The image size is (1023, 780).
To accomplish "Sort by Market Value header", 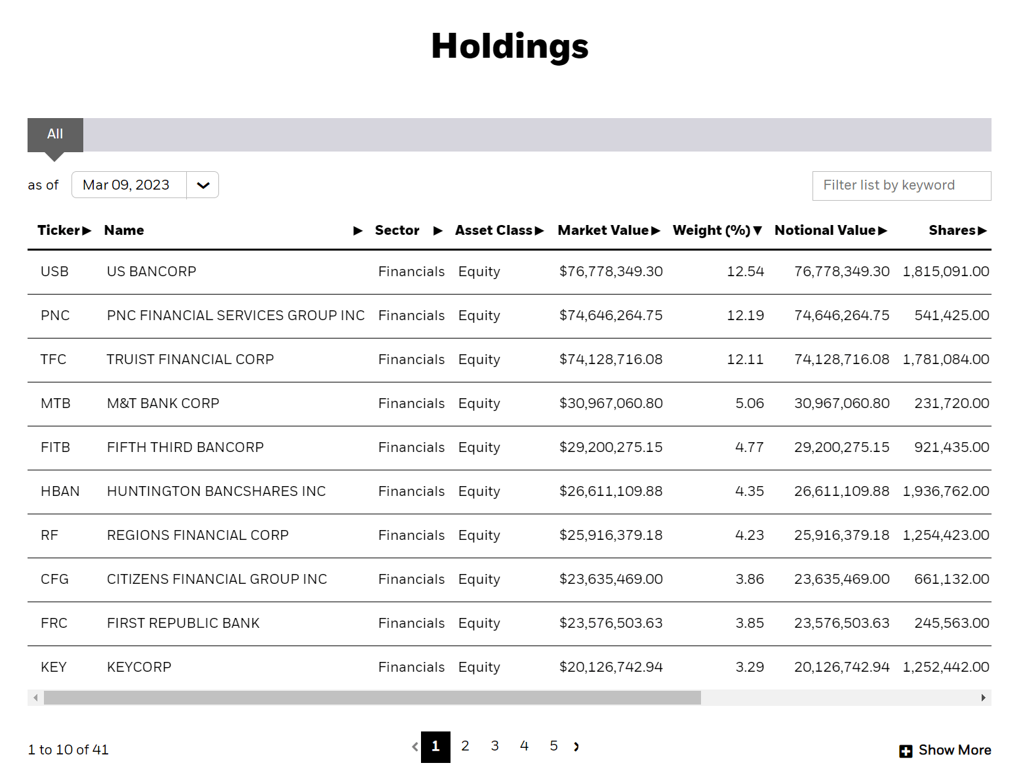I will [609, 230].
